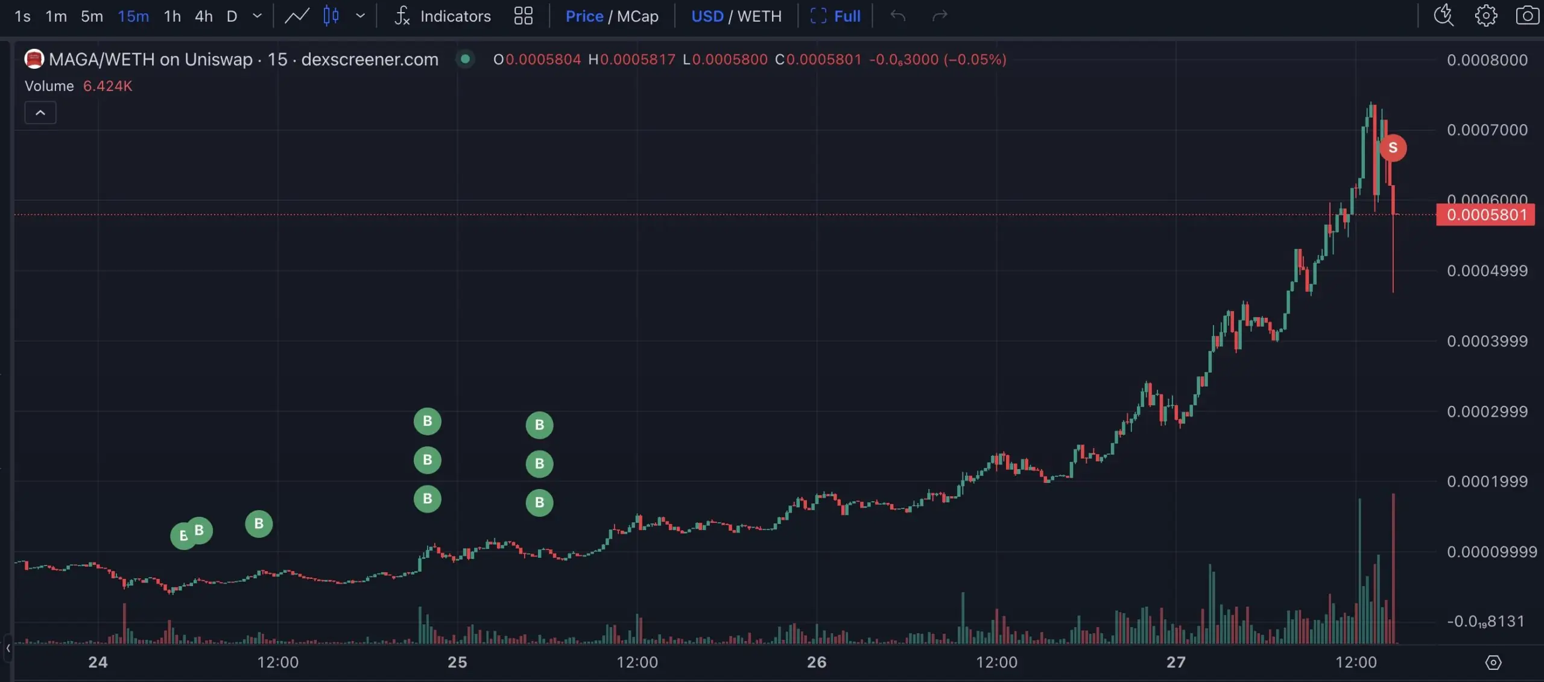The width and height of the screenshot is (1544, 682).
Task: Click the date label 26 on time axis
Action: click(x=817, y=663)
